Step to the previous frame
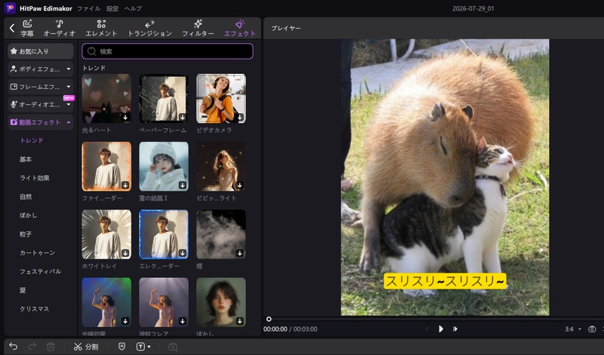 [427, 329]
